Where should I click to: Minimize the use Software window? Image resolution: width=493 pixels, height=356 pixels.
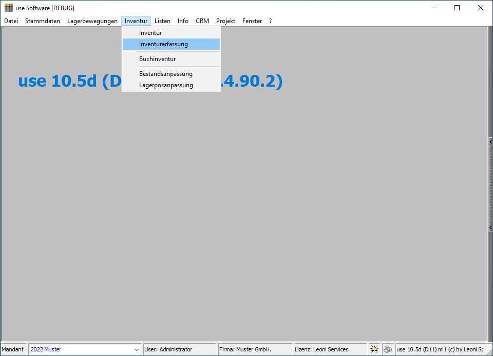[x=434, y=8]
